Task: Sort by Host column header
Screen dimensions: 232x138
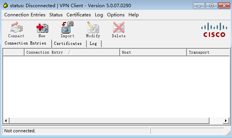Action: click(153, 52)
